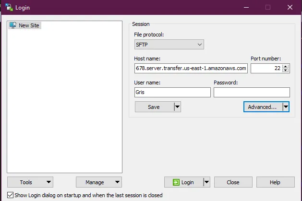
Task: Click the Host name input field
Action: click(191, 69)
